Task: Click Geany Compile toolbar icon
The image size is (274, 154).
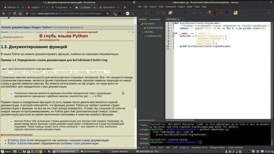Action: pyautogui.click(x=209, y=13)
